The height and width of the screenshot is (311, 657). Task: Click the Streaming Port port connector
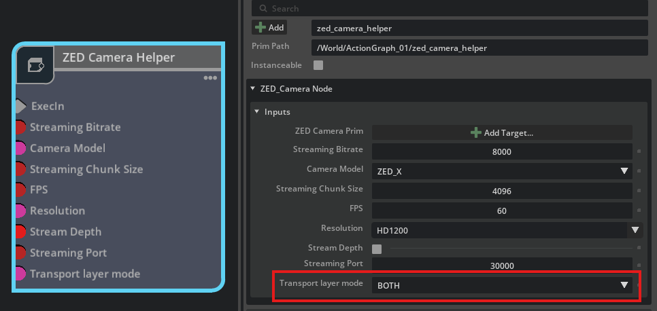[20, 253]
